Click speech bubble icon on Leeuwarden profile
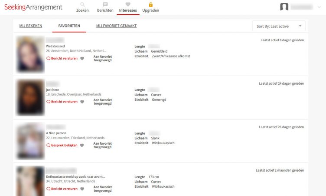This screenshot has height=196, width=326. click(x=48, y=145)
